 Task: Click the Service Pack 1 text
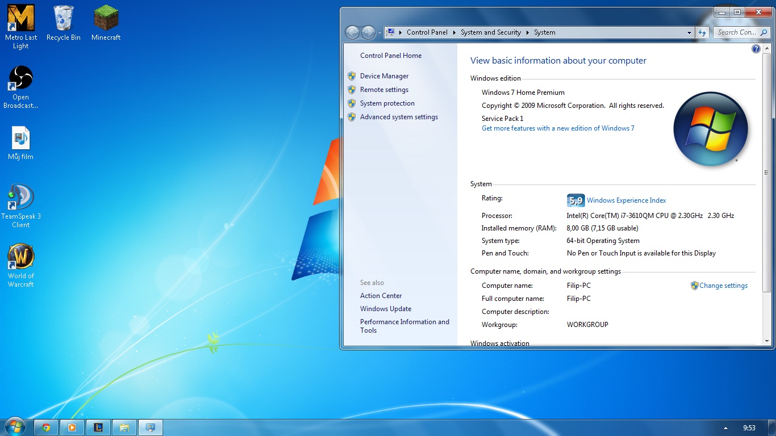(502, 119)
